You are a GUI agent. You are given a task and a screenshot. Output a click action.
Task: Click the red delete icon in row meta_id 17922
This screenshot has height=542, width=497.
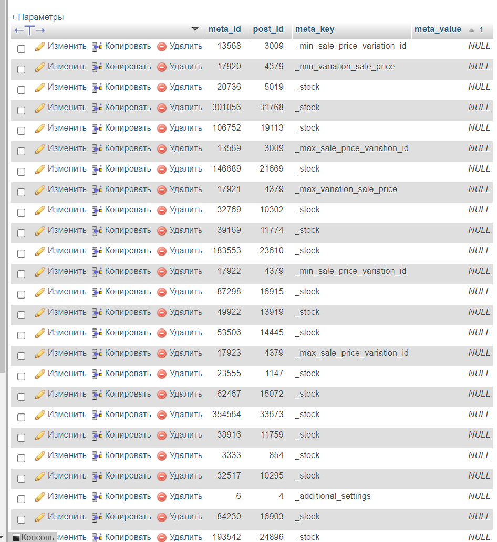pos(162,272)
